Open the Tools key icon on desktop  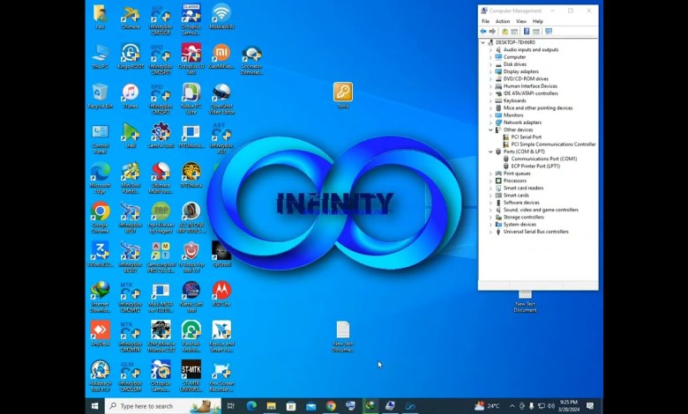[343, 92]
